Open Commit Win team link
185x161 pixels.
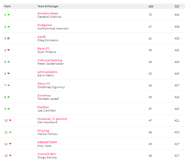[x=47, y=154]
